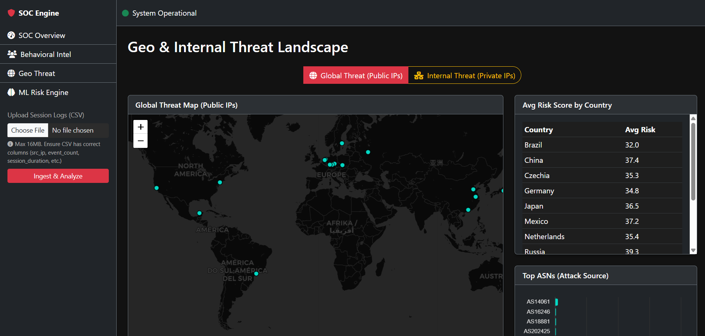Zoom out on the threat map
705x336 pixels.
[140, 141]
